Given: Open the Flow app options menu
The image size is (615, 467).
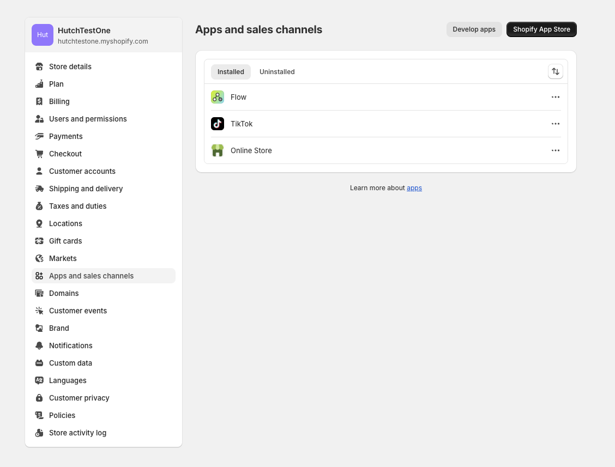Looking at the screenshot, I should (555, 97).
